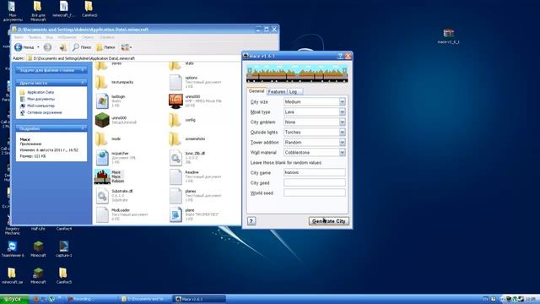Collapse the file and folder tasks panel

tap(83, 70)
